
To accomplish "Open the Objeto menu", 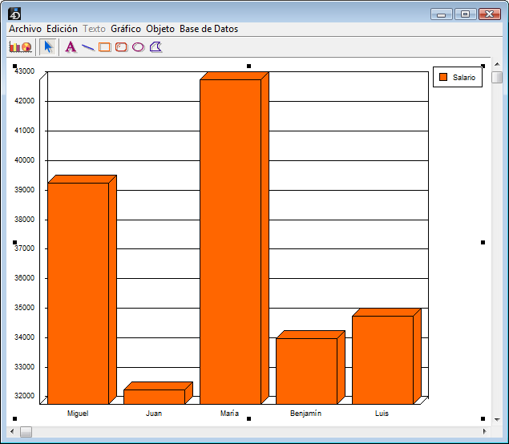I will [160, 29].
